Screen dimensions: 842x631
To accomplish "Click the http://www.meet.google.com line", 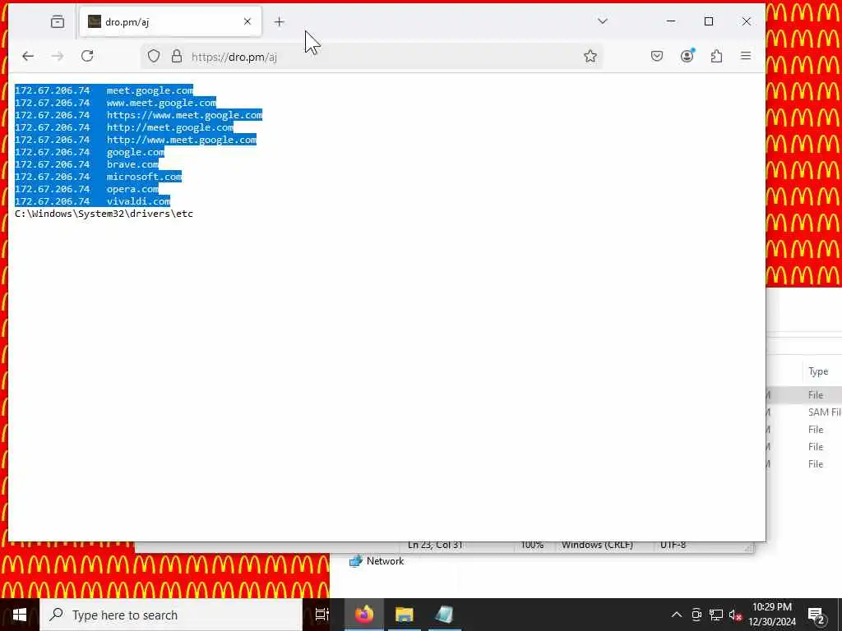I will (136, 140).
